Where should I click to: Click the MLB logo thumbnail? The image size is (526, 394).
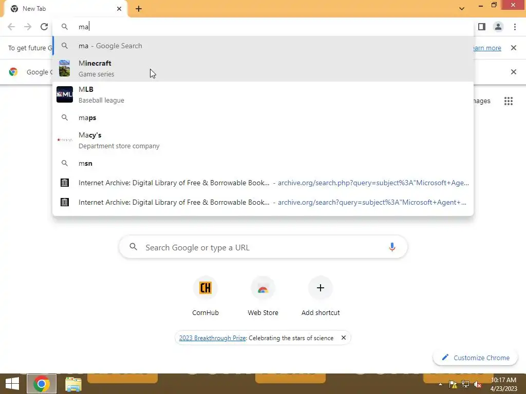pyautogui.click(x=64, y=94)
